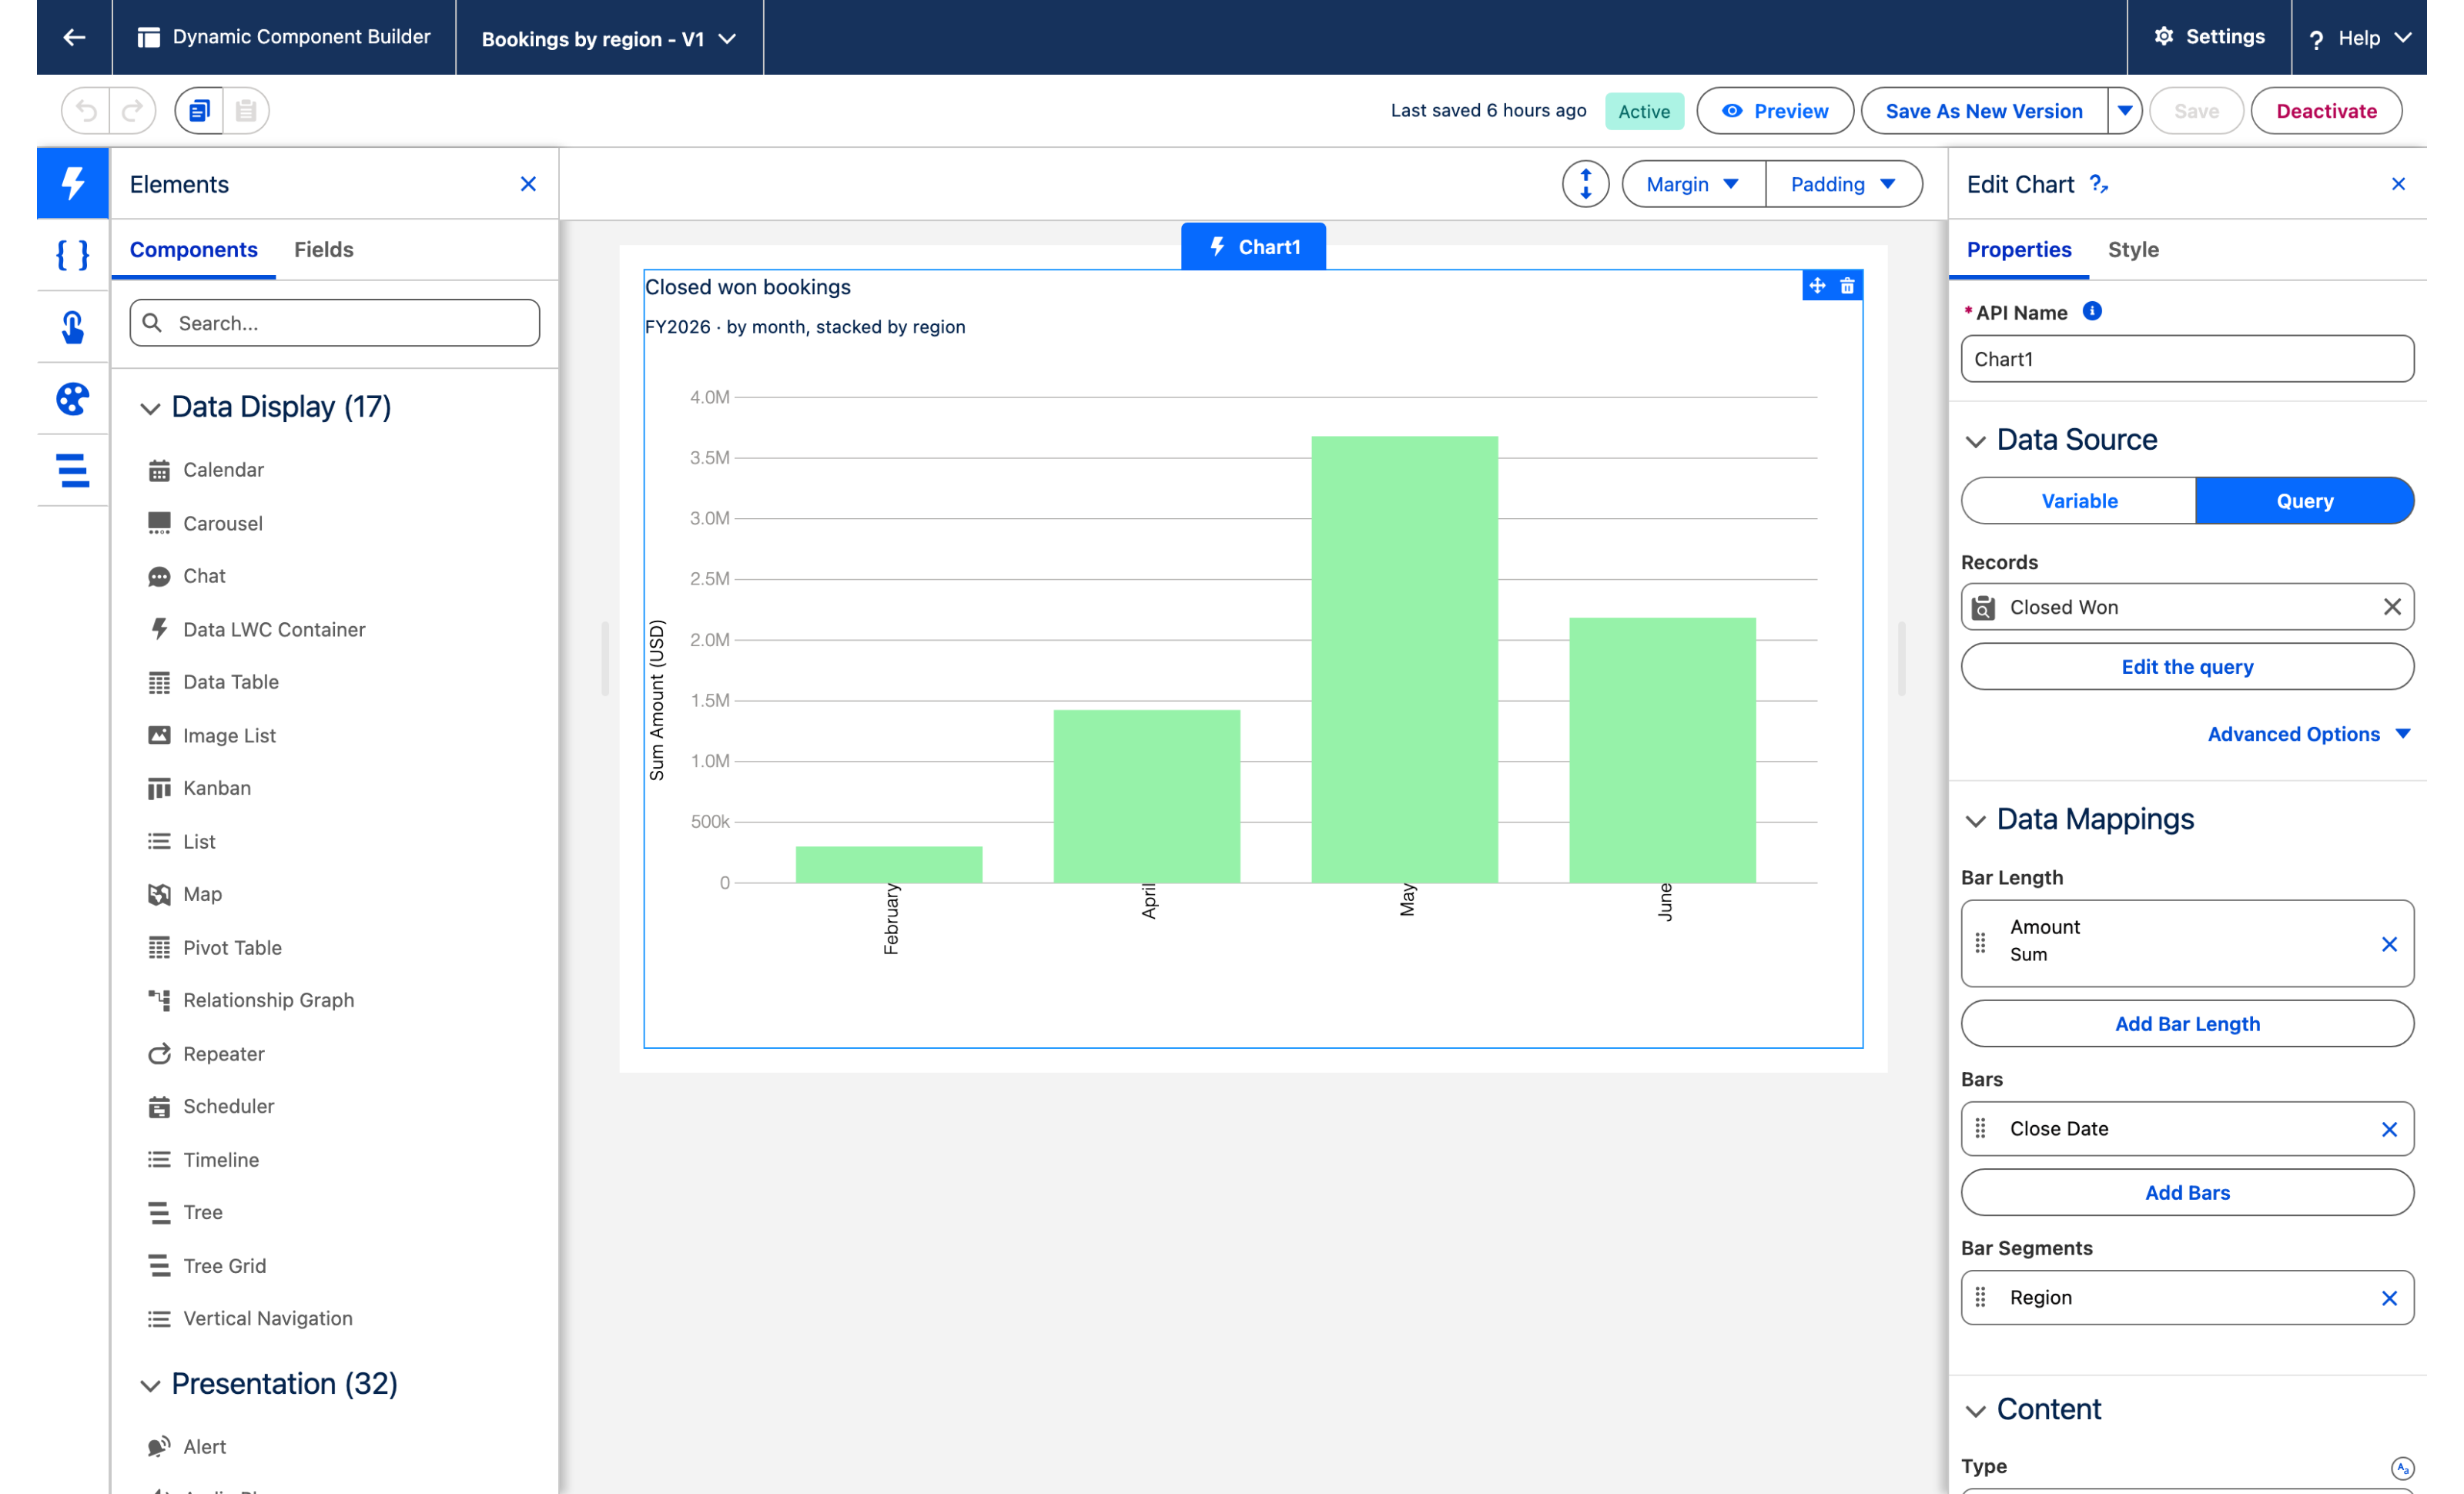Viewport: 2464px width, 1494px height.
Task: Click Add Bar Length
Action: click(2187, 1024)
